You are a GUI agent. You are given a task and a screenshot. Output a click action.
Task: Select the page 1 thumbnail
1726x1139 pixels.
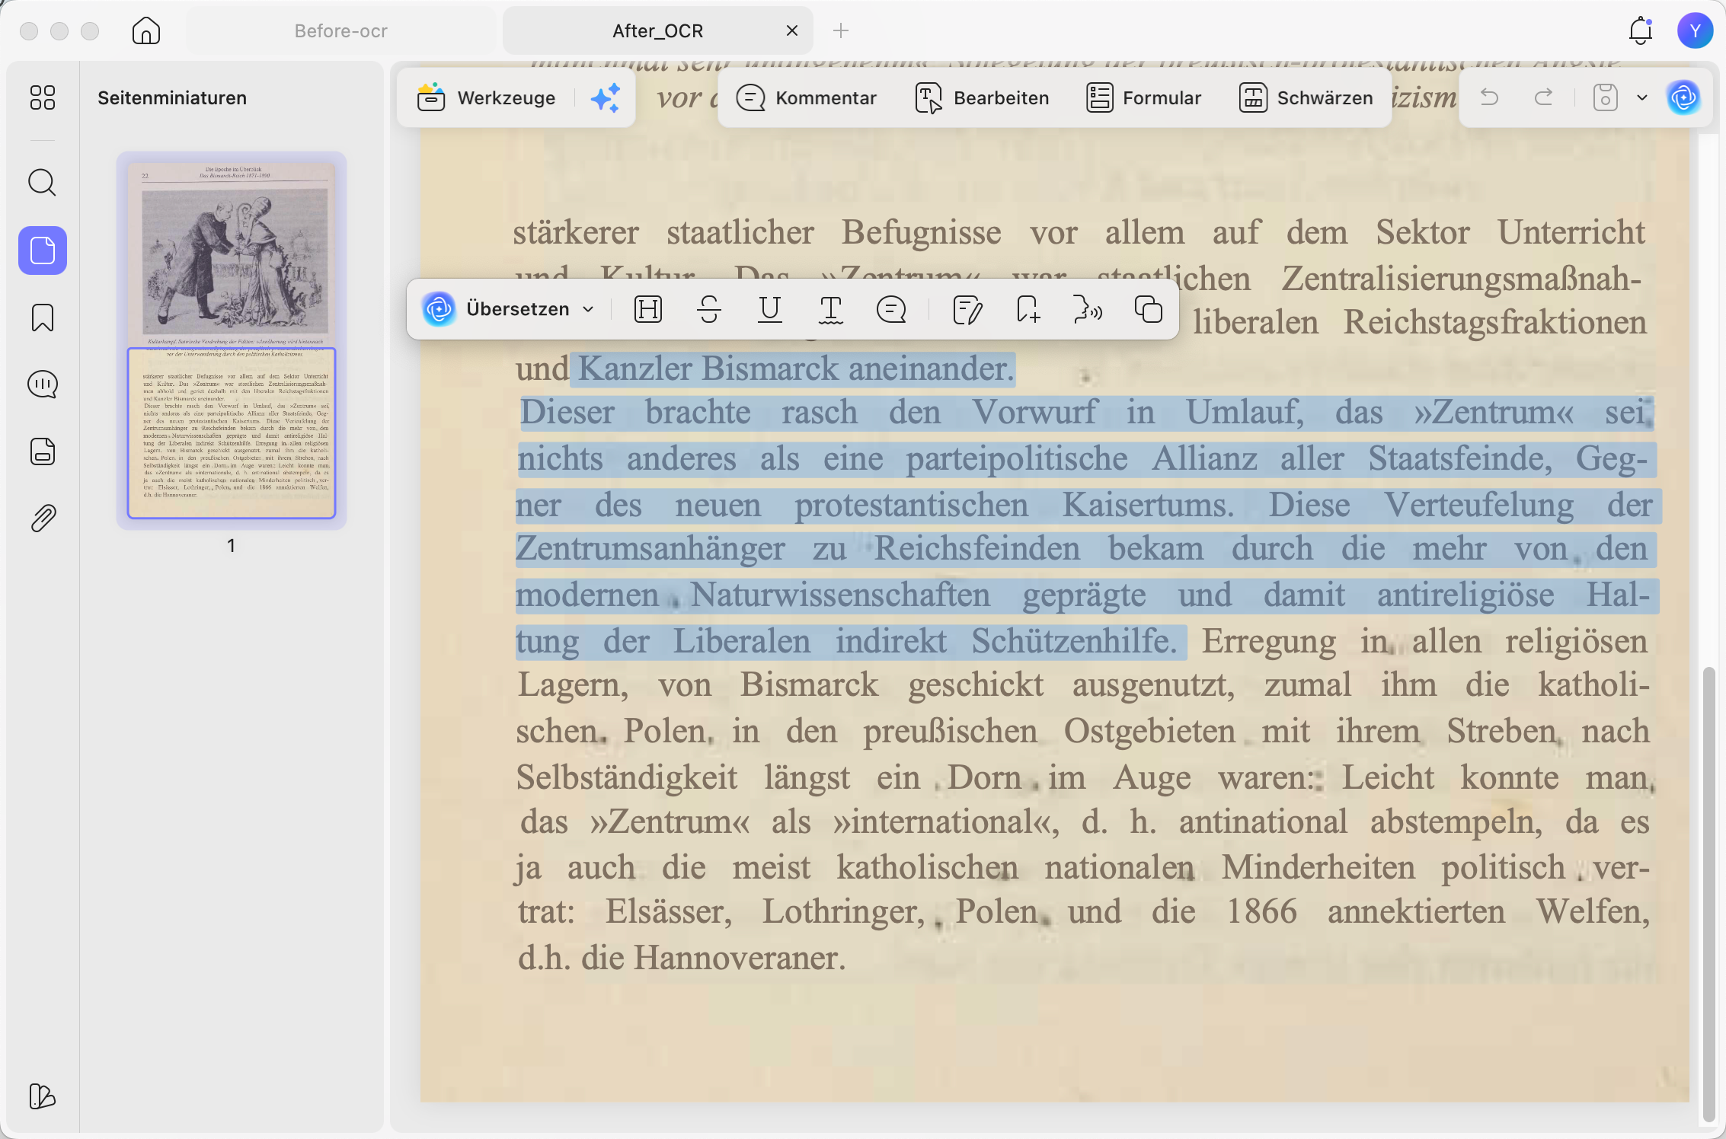[231, 340]
